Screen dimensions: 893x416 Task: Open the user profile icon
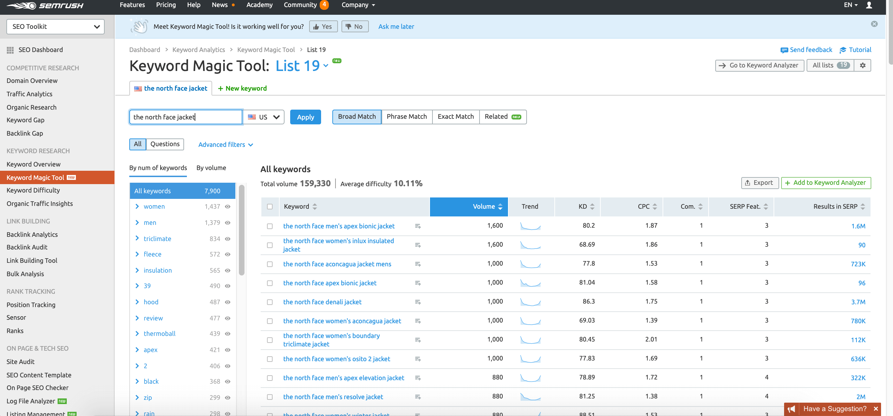(x=869, y=5)
